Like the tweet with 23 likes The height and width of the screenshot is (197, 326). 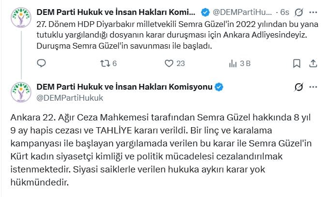tap(169, 63)
